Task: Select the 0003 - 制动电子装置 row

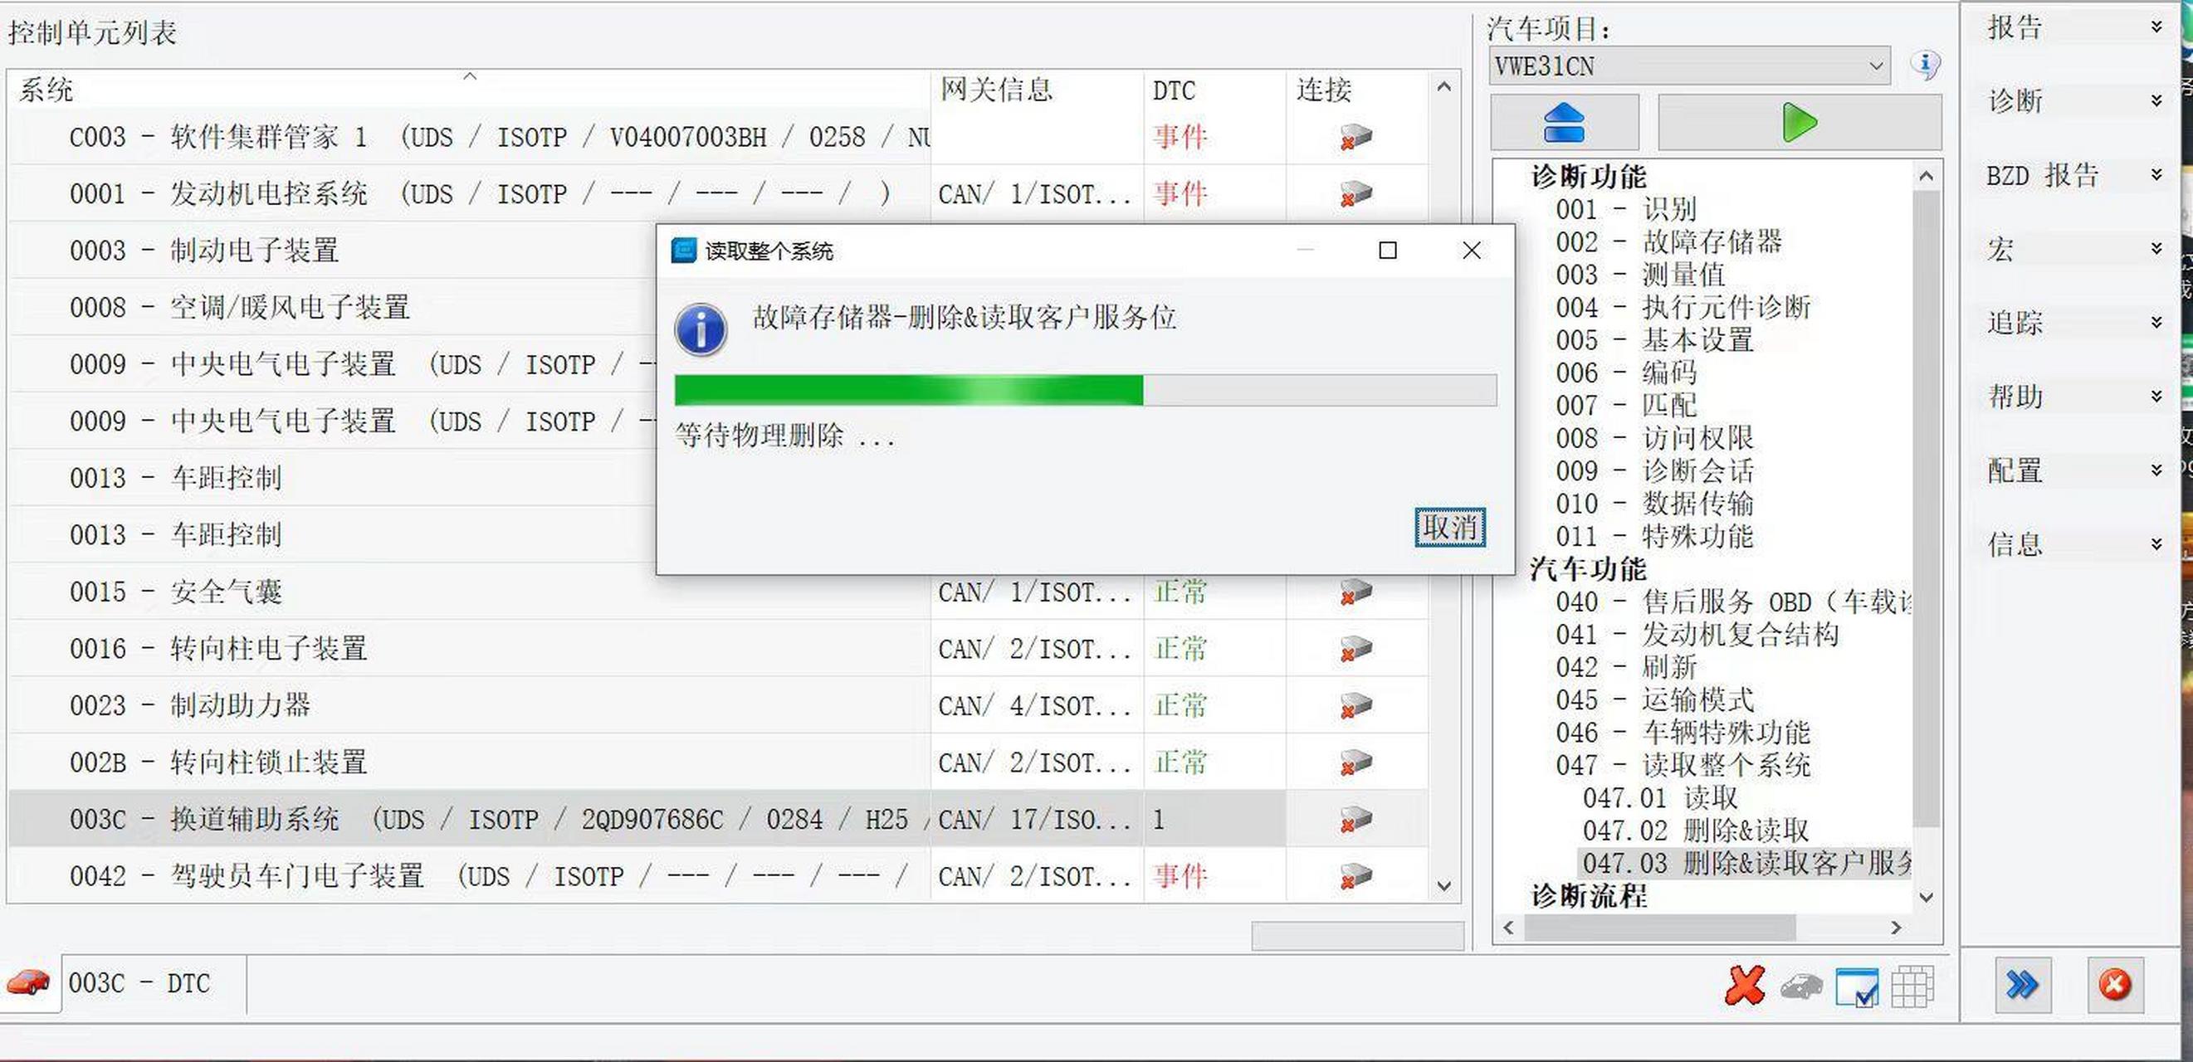Action: click(332, 251)
